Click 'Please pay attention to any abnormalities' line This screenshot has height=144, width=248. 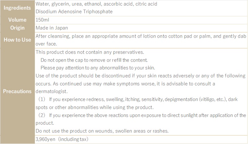(x=98, y=68)
